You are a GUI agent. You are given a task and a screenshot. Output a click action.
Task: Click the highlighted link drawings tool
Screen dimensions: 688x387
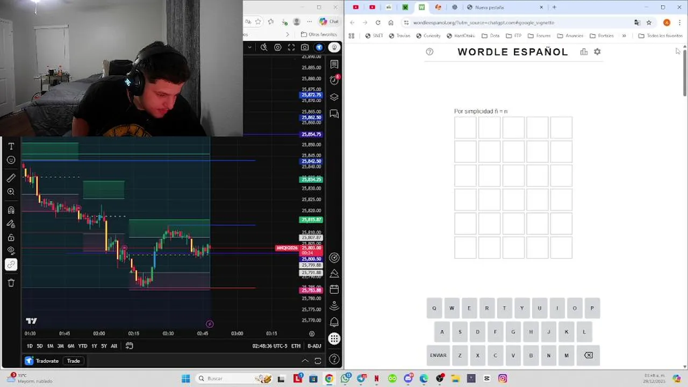pyautogui.click(x=11, y=264)
